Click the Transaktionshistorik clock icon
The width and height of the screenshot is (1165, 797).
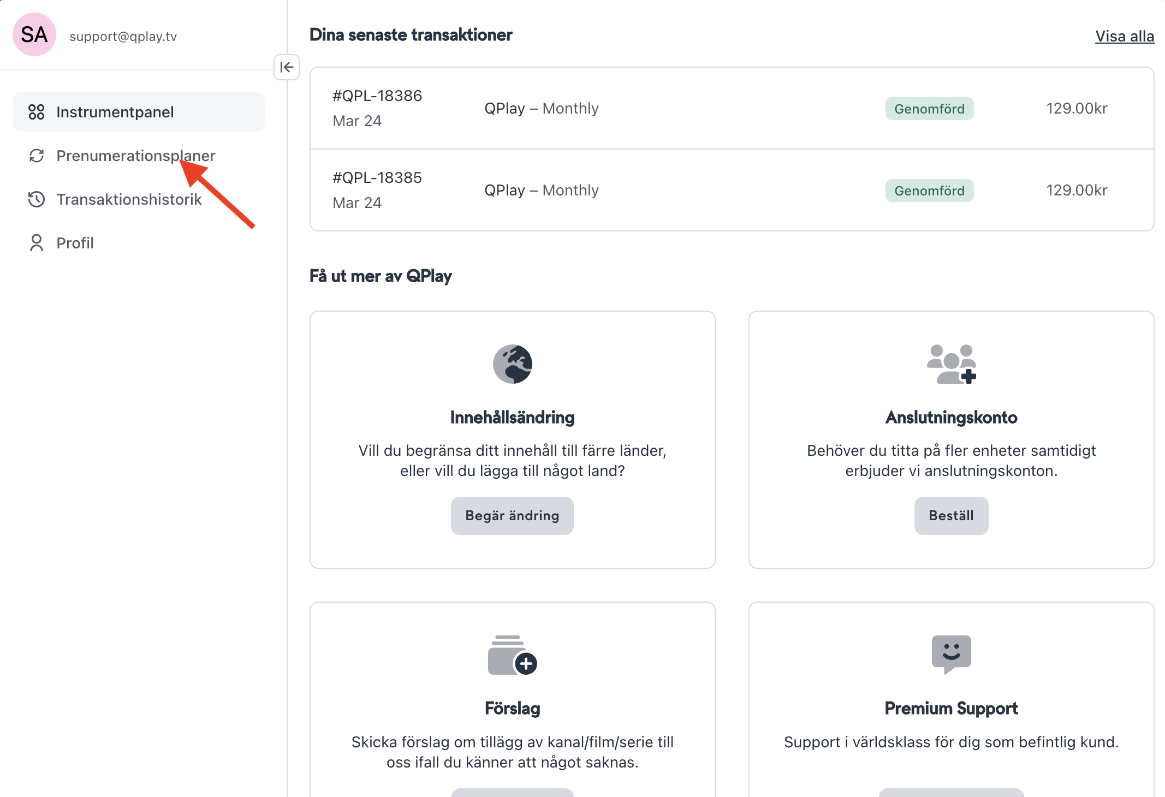coord(37,199)
